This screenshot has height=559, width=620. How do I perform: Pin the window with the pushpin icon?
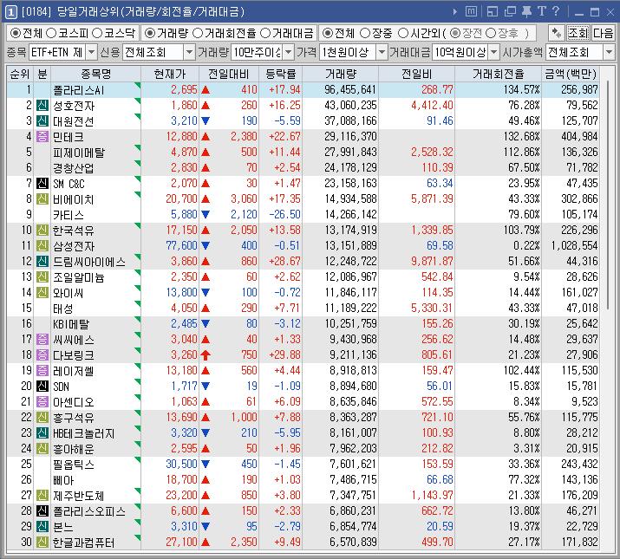(526, 11)
